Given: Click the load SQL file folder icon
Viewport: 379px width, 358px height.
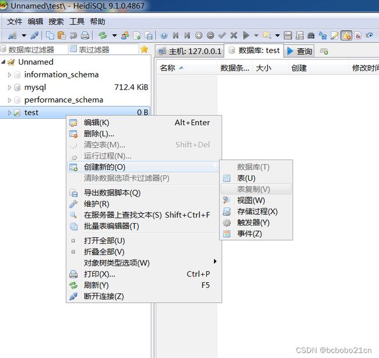Looking at the screenshot, I should pos(267,36).
